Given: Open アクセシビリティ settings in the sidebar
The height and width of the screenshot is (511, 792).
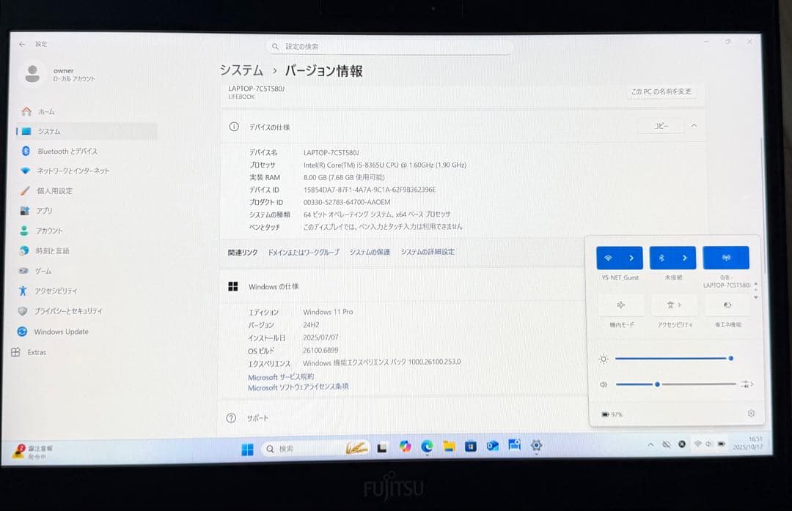Looking at the screenshot, I should point(59,291).
